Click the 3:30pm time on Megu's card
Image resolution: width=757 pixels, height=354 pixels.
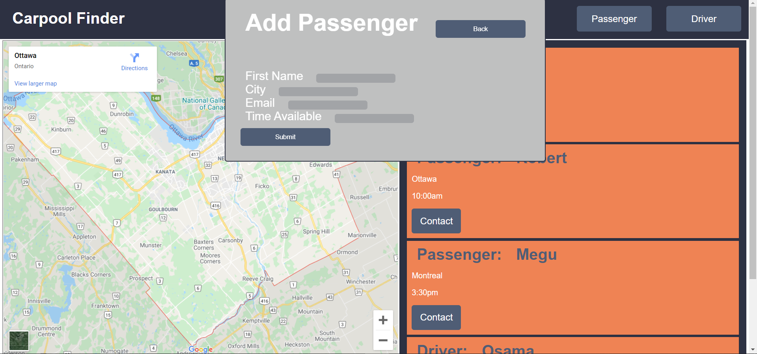point(425,293)
